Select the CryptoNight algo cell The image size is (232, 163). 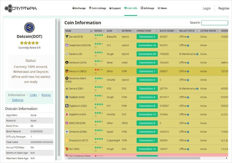point(113,141)
